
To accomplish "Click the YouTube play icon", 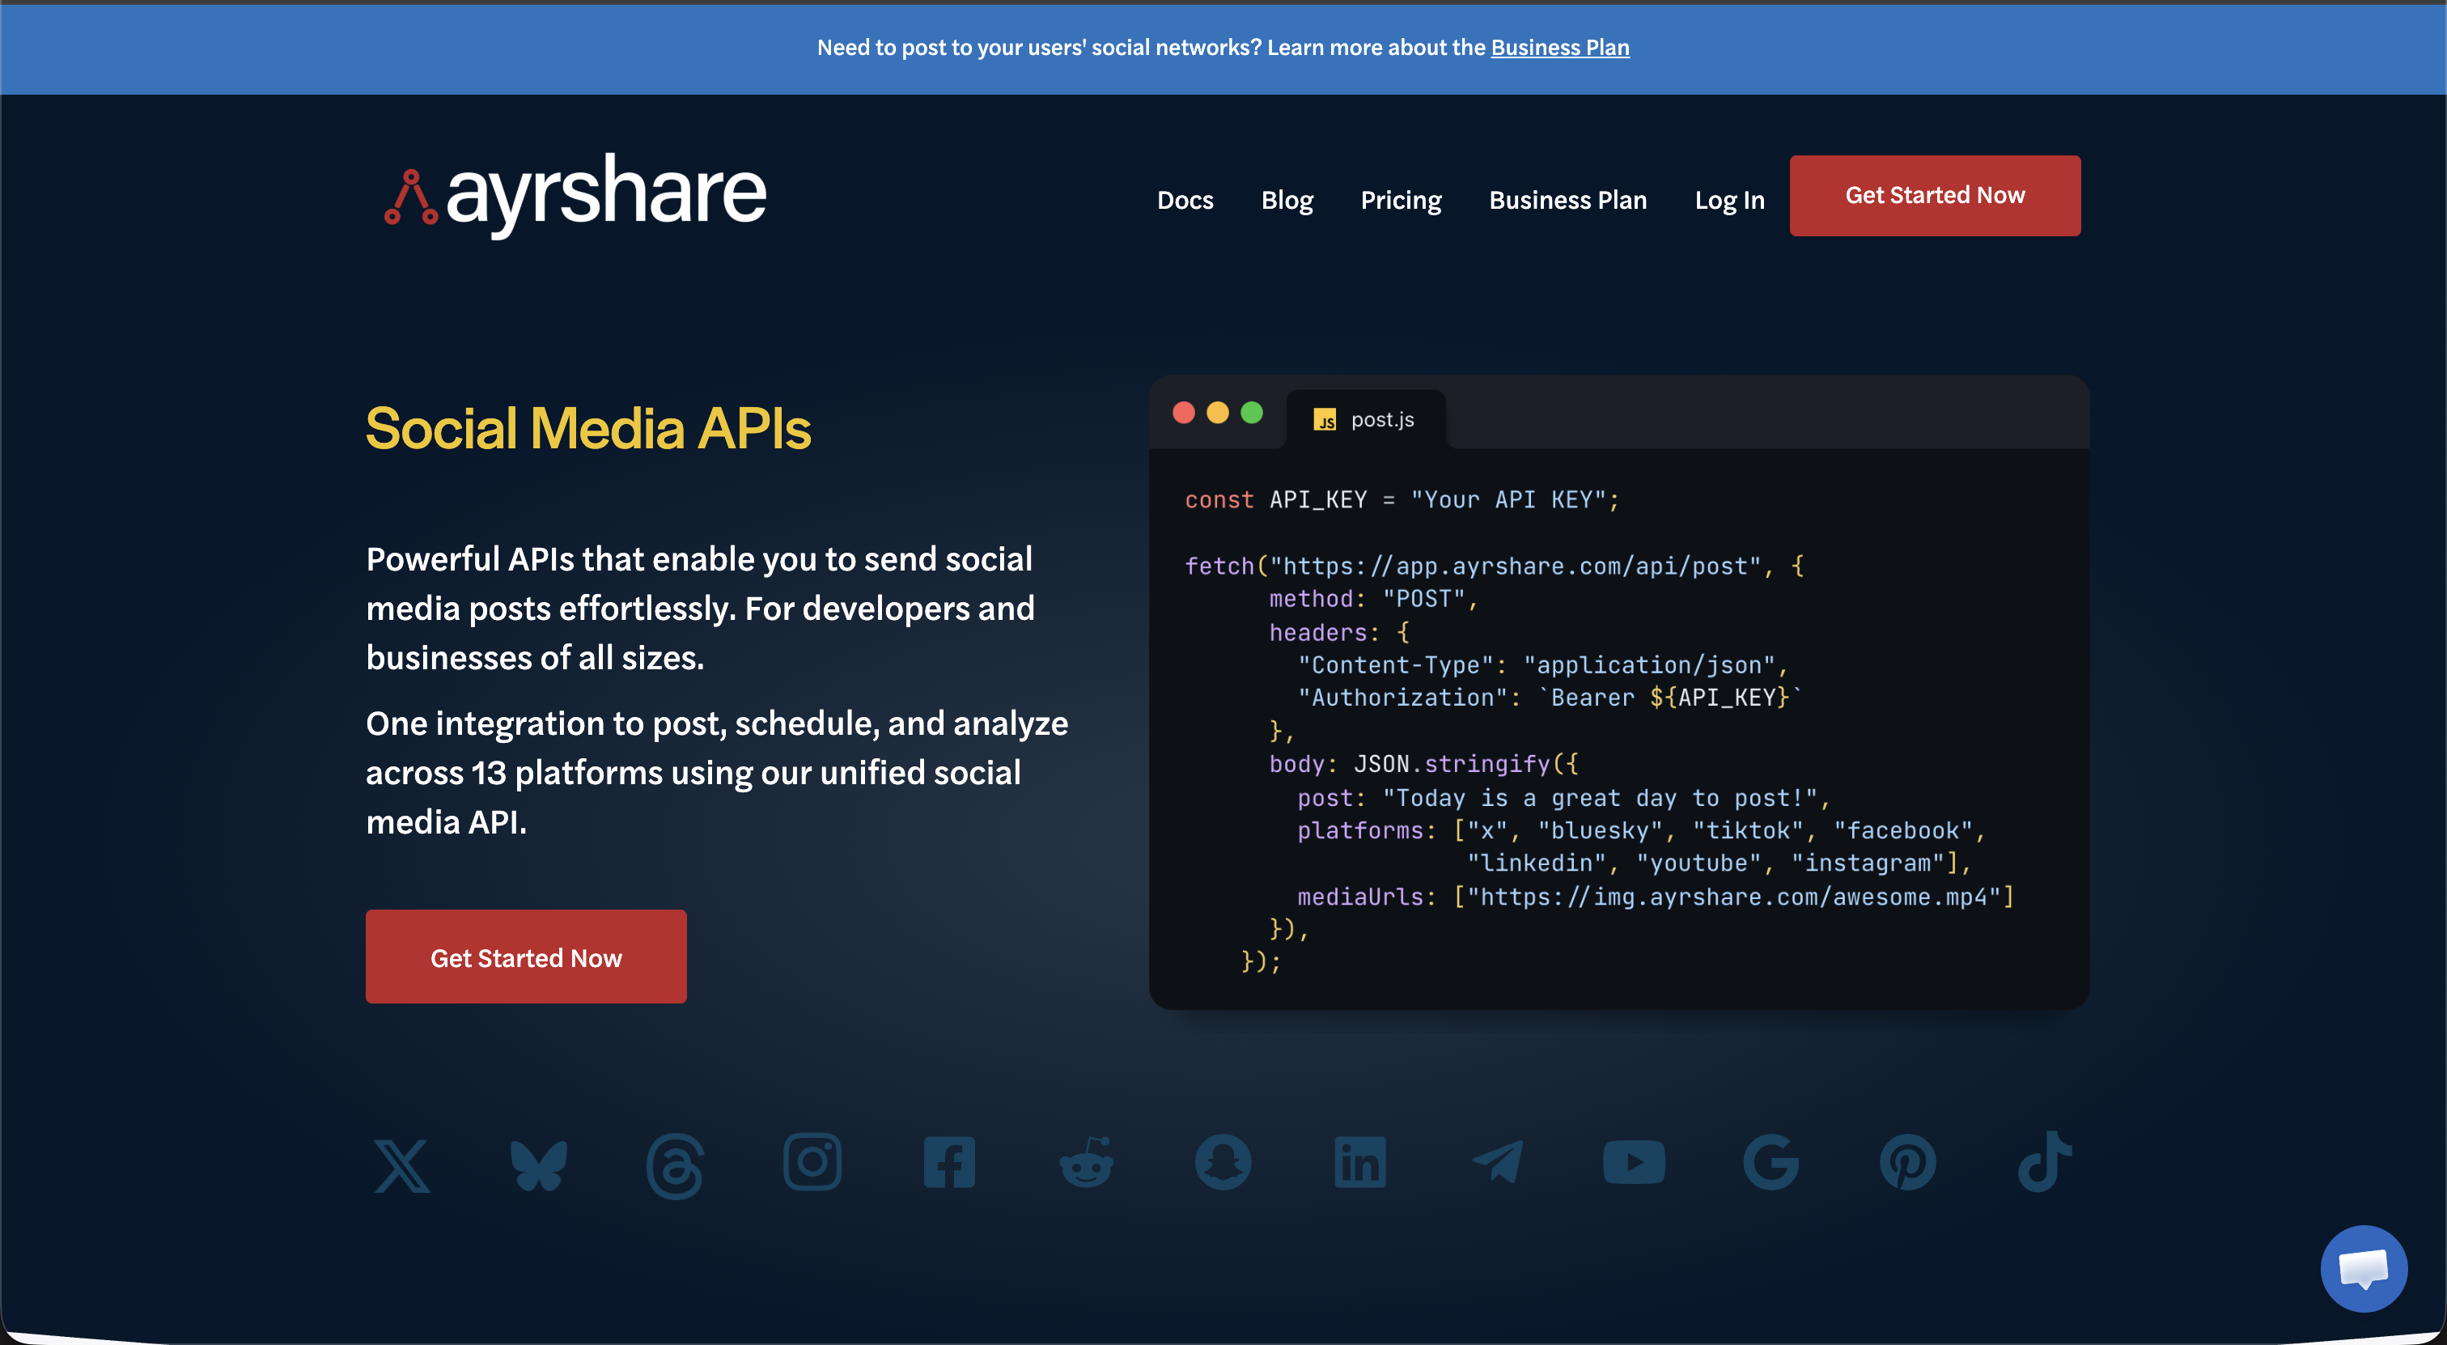I will click(1634, 1163).
